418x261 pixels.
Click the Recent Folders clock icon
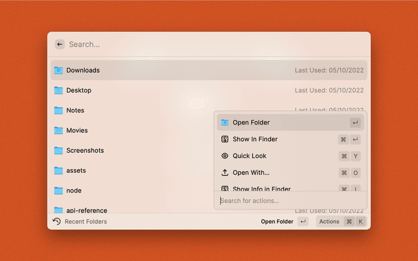coord(57,221)
